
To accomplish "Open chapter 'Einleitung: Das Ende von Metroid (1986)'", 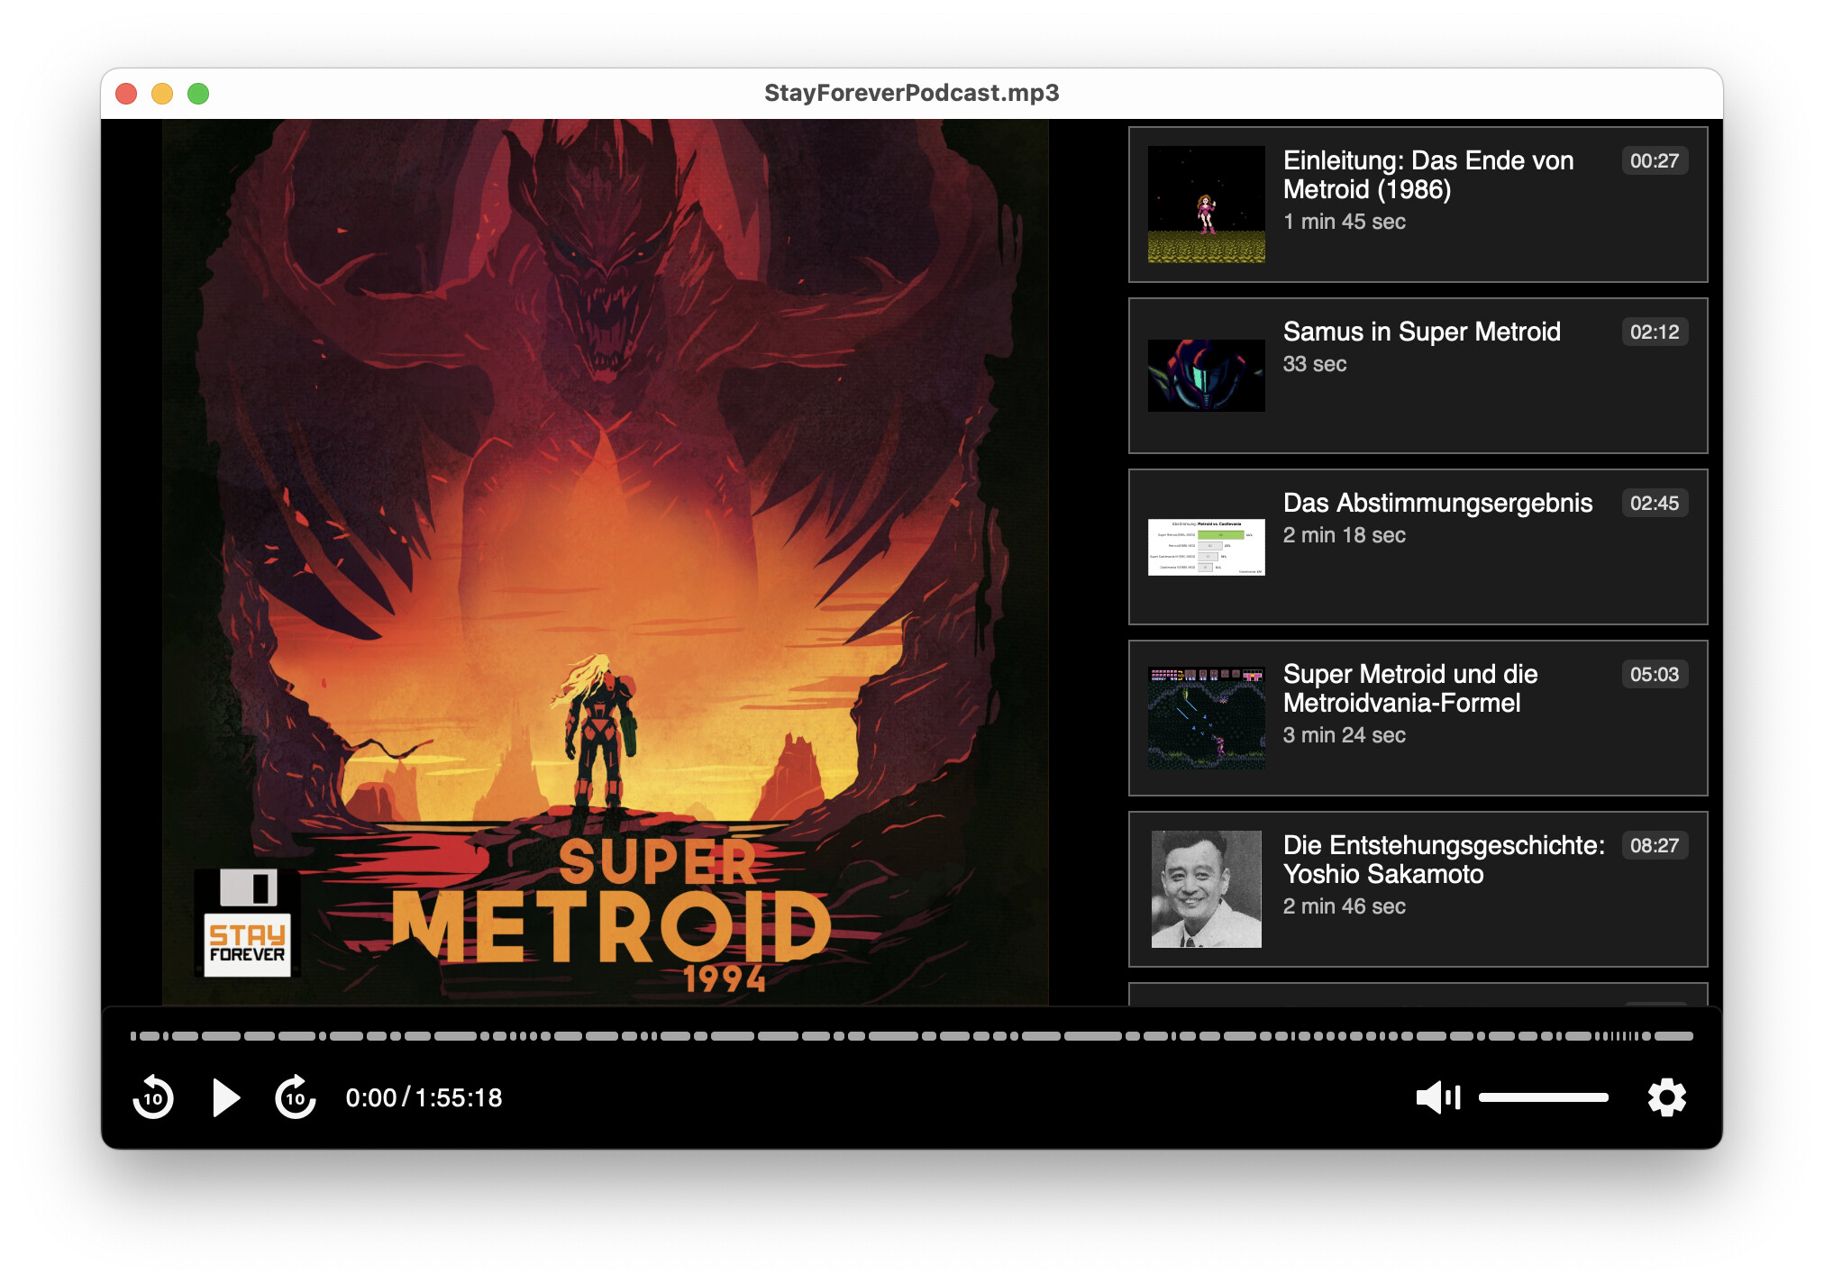I will [x=1418, y=205].
